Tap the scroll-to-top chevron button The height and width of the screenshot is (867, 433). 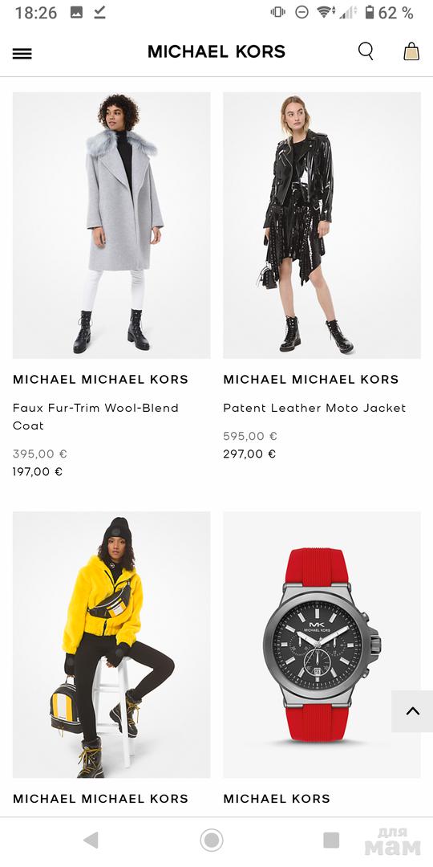pyautogui.click(x=413, y=711)
